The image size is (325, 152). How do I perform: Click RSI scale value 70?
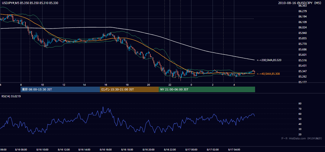[x=300, y=109]
